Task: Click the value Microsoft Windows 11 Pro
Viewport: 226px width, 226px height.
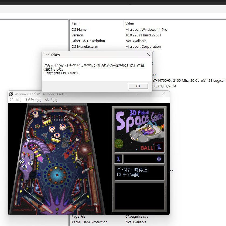Action: 146,30
